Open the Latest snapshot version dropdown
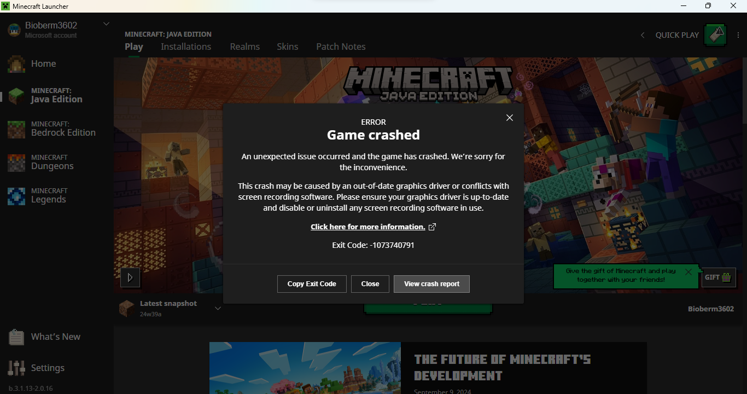The width and height of the screenshot is (747, 394). point(218,308)
